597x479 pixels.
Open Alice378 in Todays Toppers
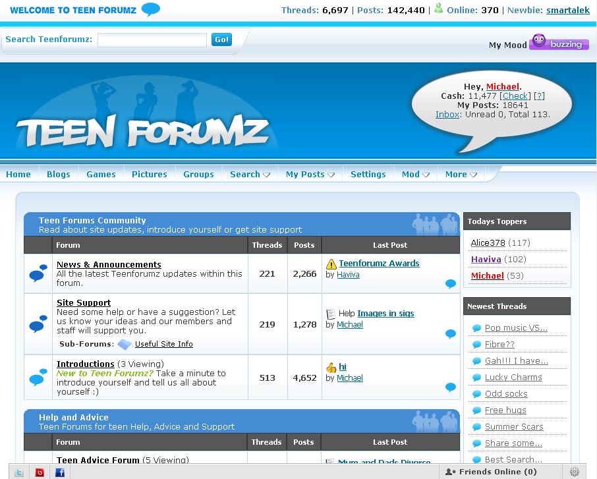tap(488, 243)
